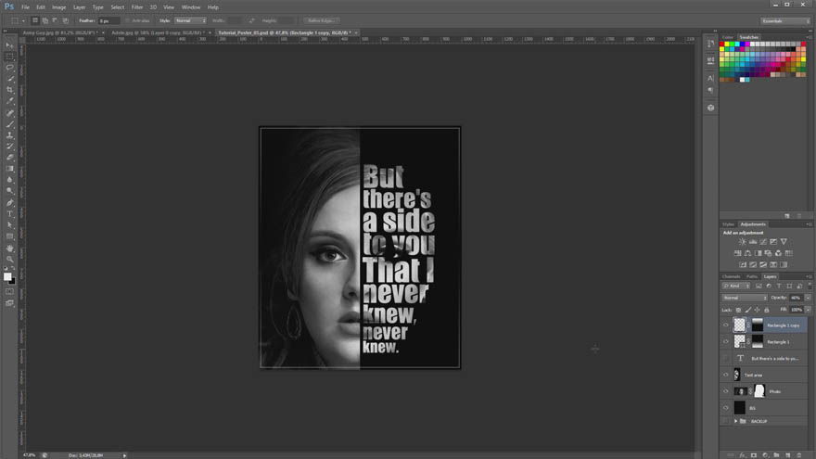Image resolution: width=816 pixels, height=459 pixels.
Task: Select the Hand tool
Action: tap(9, 249)
